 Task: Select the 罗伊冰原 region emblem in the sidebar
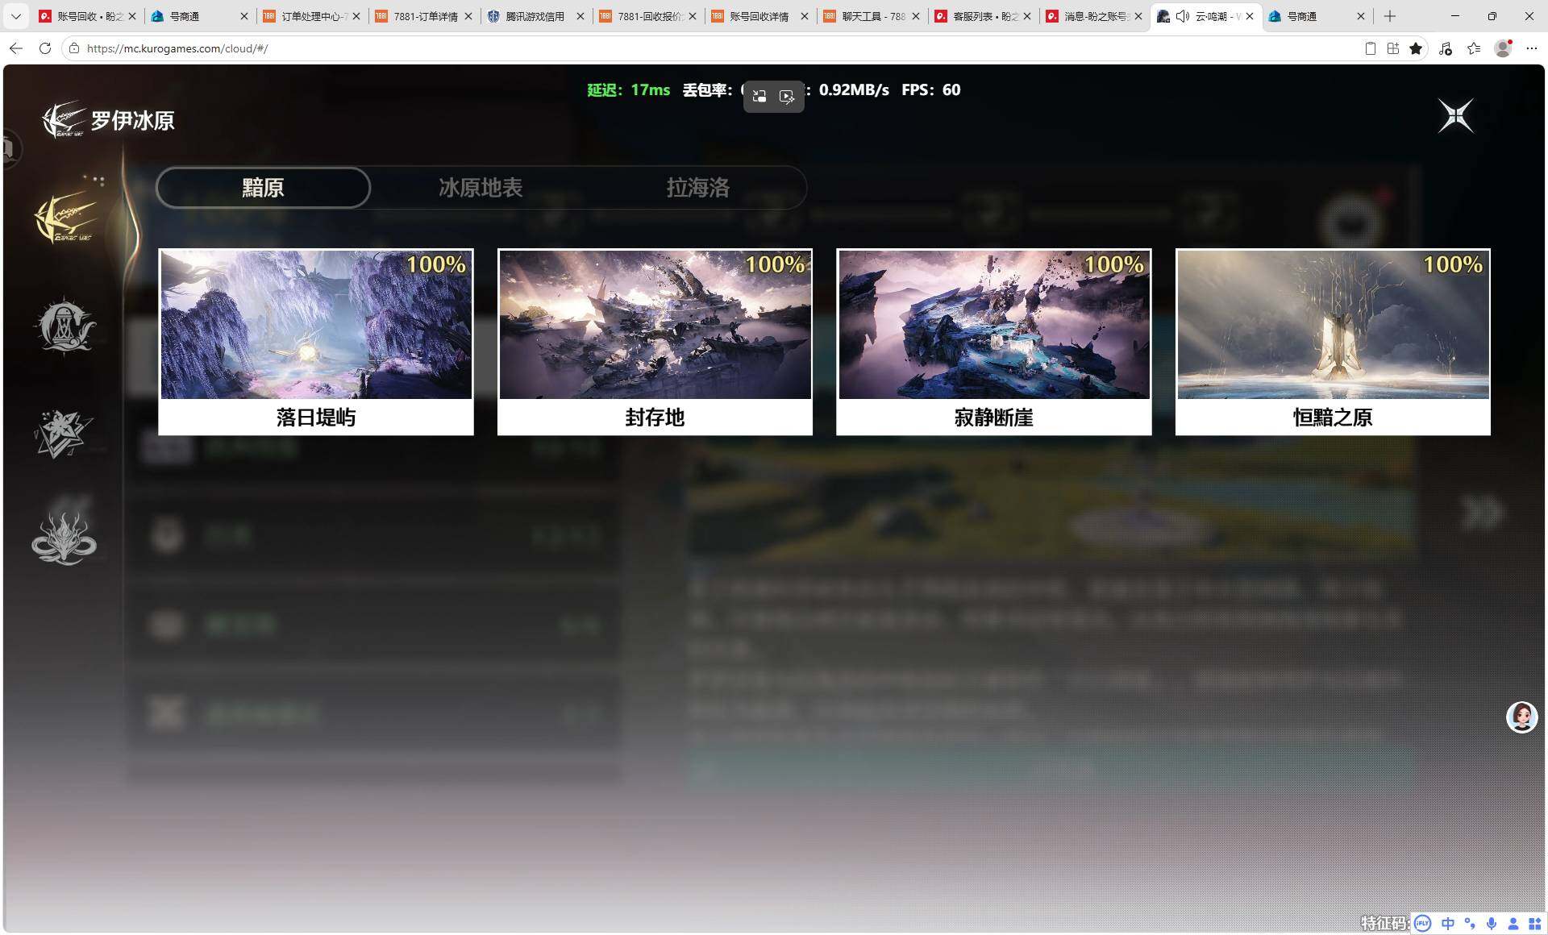66,218
